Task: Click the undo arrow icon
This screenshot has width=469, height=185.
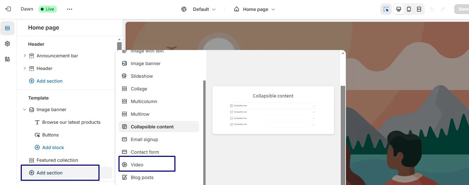Action: (432, 9)
